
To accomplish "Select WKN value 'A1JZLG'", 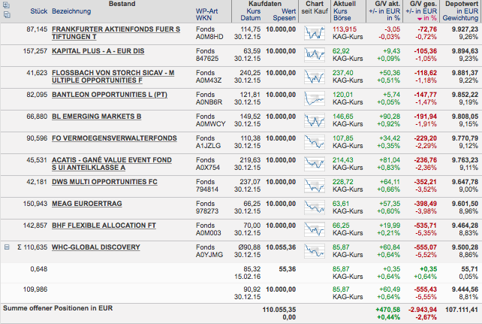I will coord(209,146).
